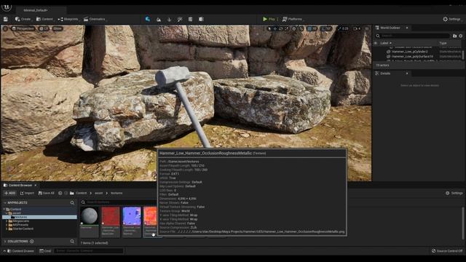Switch to Foliage mode icon
This screenshot has height=262, width=466.
pos(170,20)
